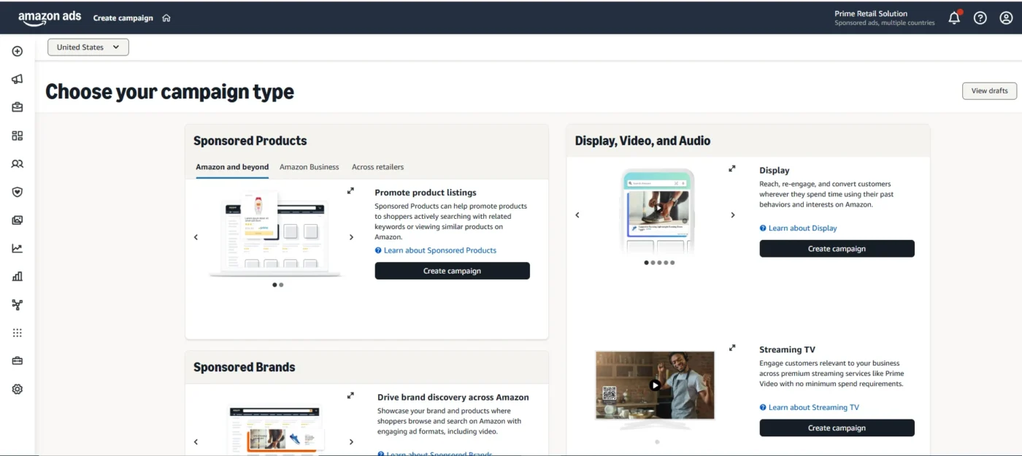Screen dimensions: 1022x456
Task: Show next Display preview slide
Action: [733, 215]
